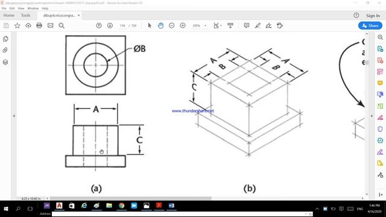Viewport: 386px width, 217px height.
Task: Collapse the right tools pane arrow
Action: point(372,116)
